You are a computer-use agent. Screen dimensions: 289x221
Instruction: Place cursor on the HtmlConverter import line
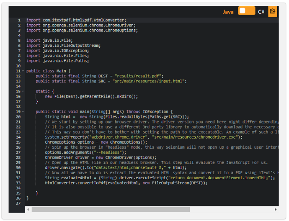76,20
